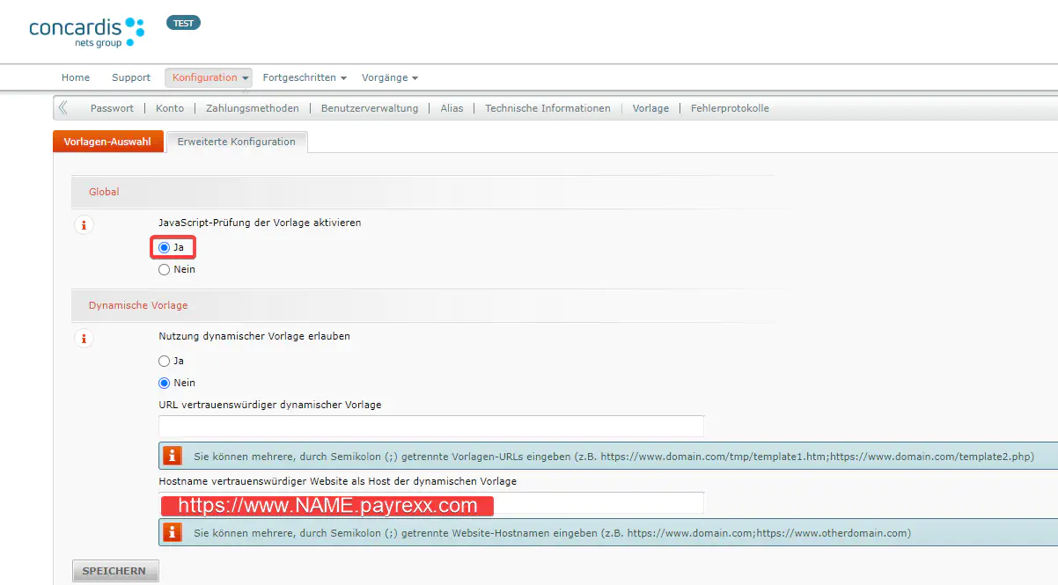Click the info icon beside JavaScript-Prüfung
The height and width of the screenshot is (585, 1058).
pos(84,225)
